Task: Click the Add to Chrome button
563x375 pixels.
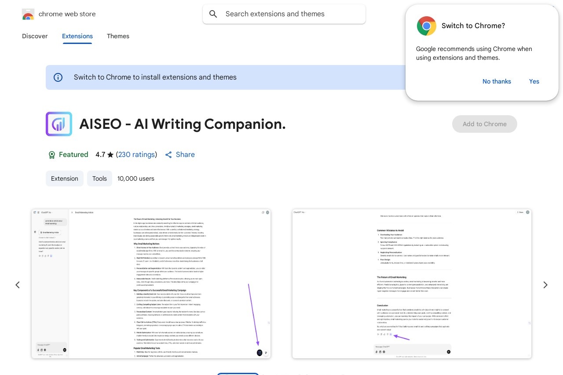Action: coord(485,124)
